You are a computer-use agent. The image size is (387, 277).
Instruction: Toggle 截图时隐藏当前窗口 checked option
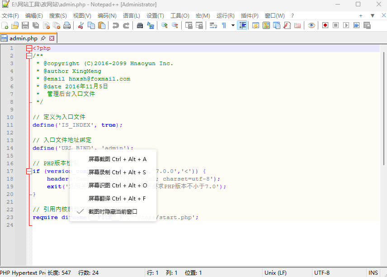tap(113, 212)
